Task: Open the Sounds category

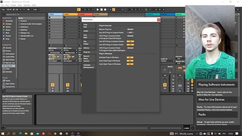Action: [8, 48]
